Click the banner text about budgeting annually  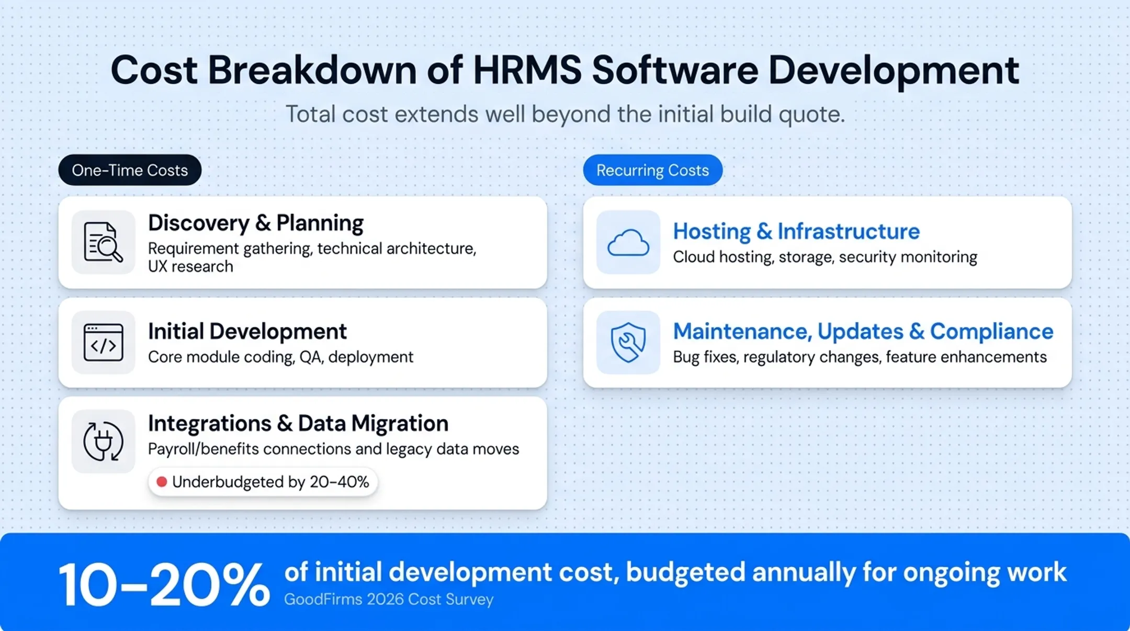[675, 572]
